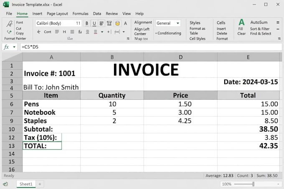
Task: Click the H icon in the ribbon
Action: [x=64, y=32]
